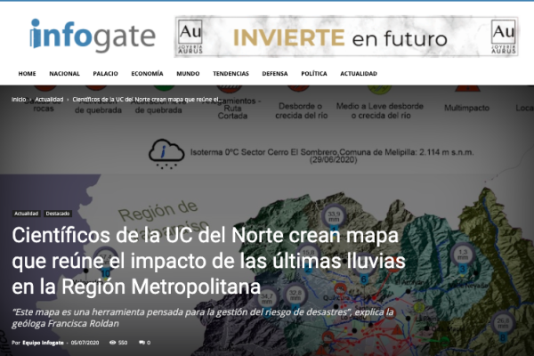Click the 32,8 mm rainfall marker
Viewport: 534px width, 356px height.
point(295,295)
